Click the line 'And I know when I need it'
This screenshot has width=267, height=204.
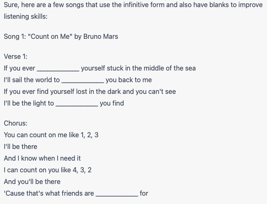coord(42,159)
